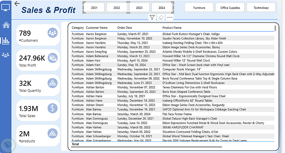Select 'Aaron Smayling' customer cell
The width and height of the screenshot is (285, 153).
click(x=96, y=52)
